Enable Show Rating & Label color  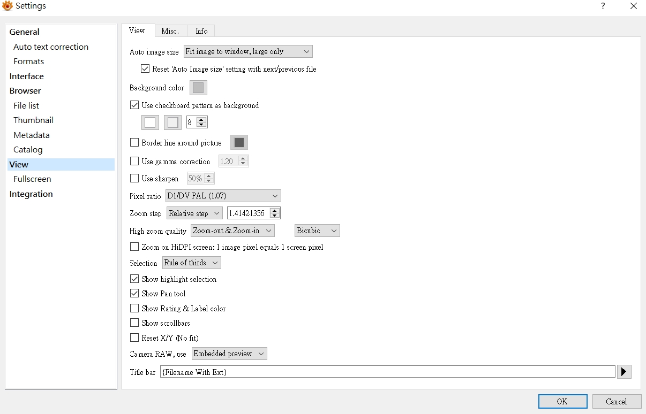coord(134,308)
